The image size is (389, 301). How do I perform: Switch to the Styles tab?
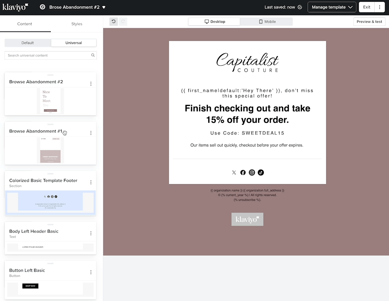coord(77,24)
